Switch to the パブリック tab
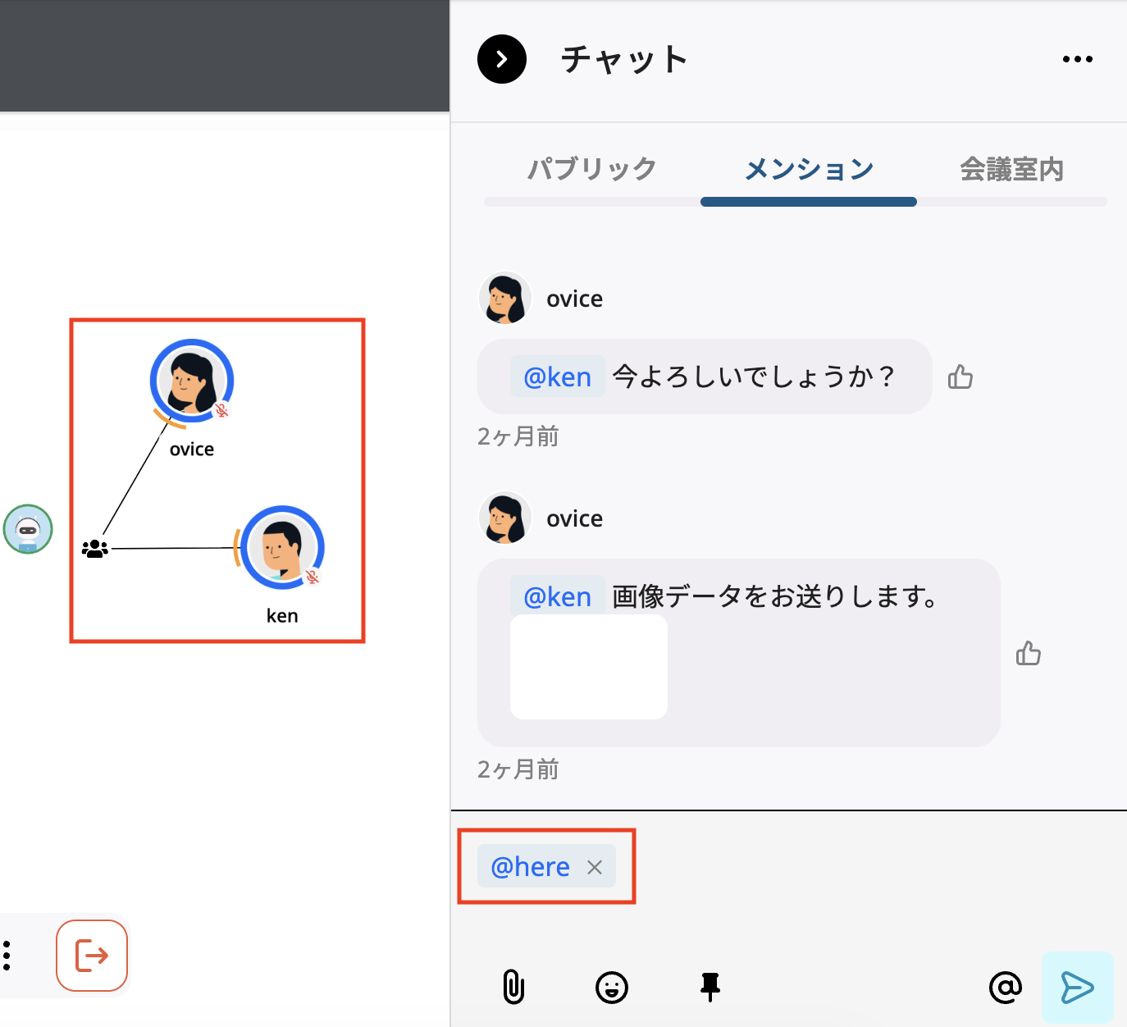The image size is (1127, 1027). tap(591, 169)
